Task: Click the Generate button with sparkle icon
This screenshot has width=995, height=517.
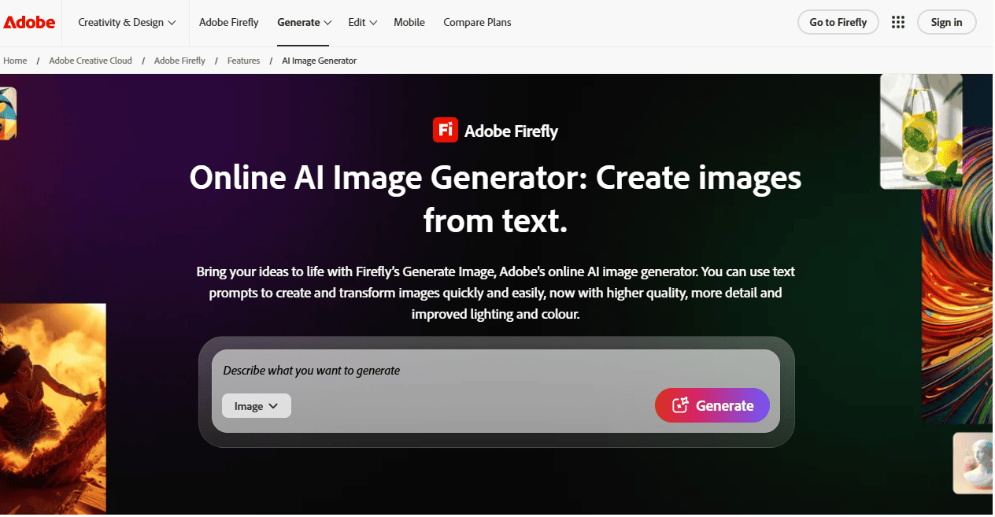Action: pos(712,405)
